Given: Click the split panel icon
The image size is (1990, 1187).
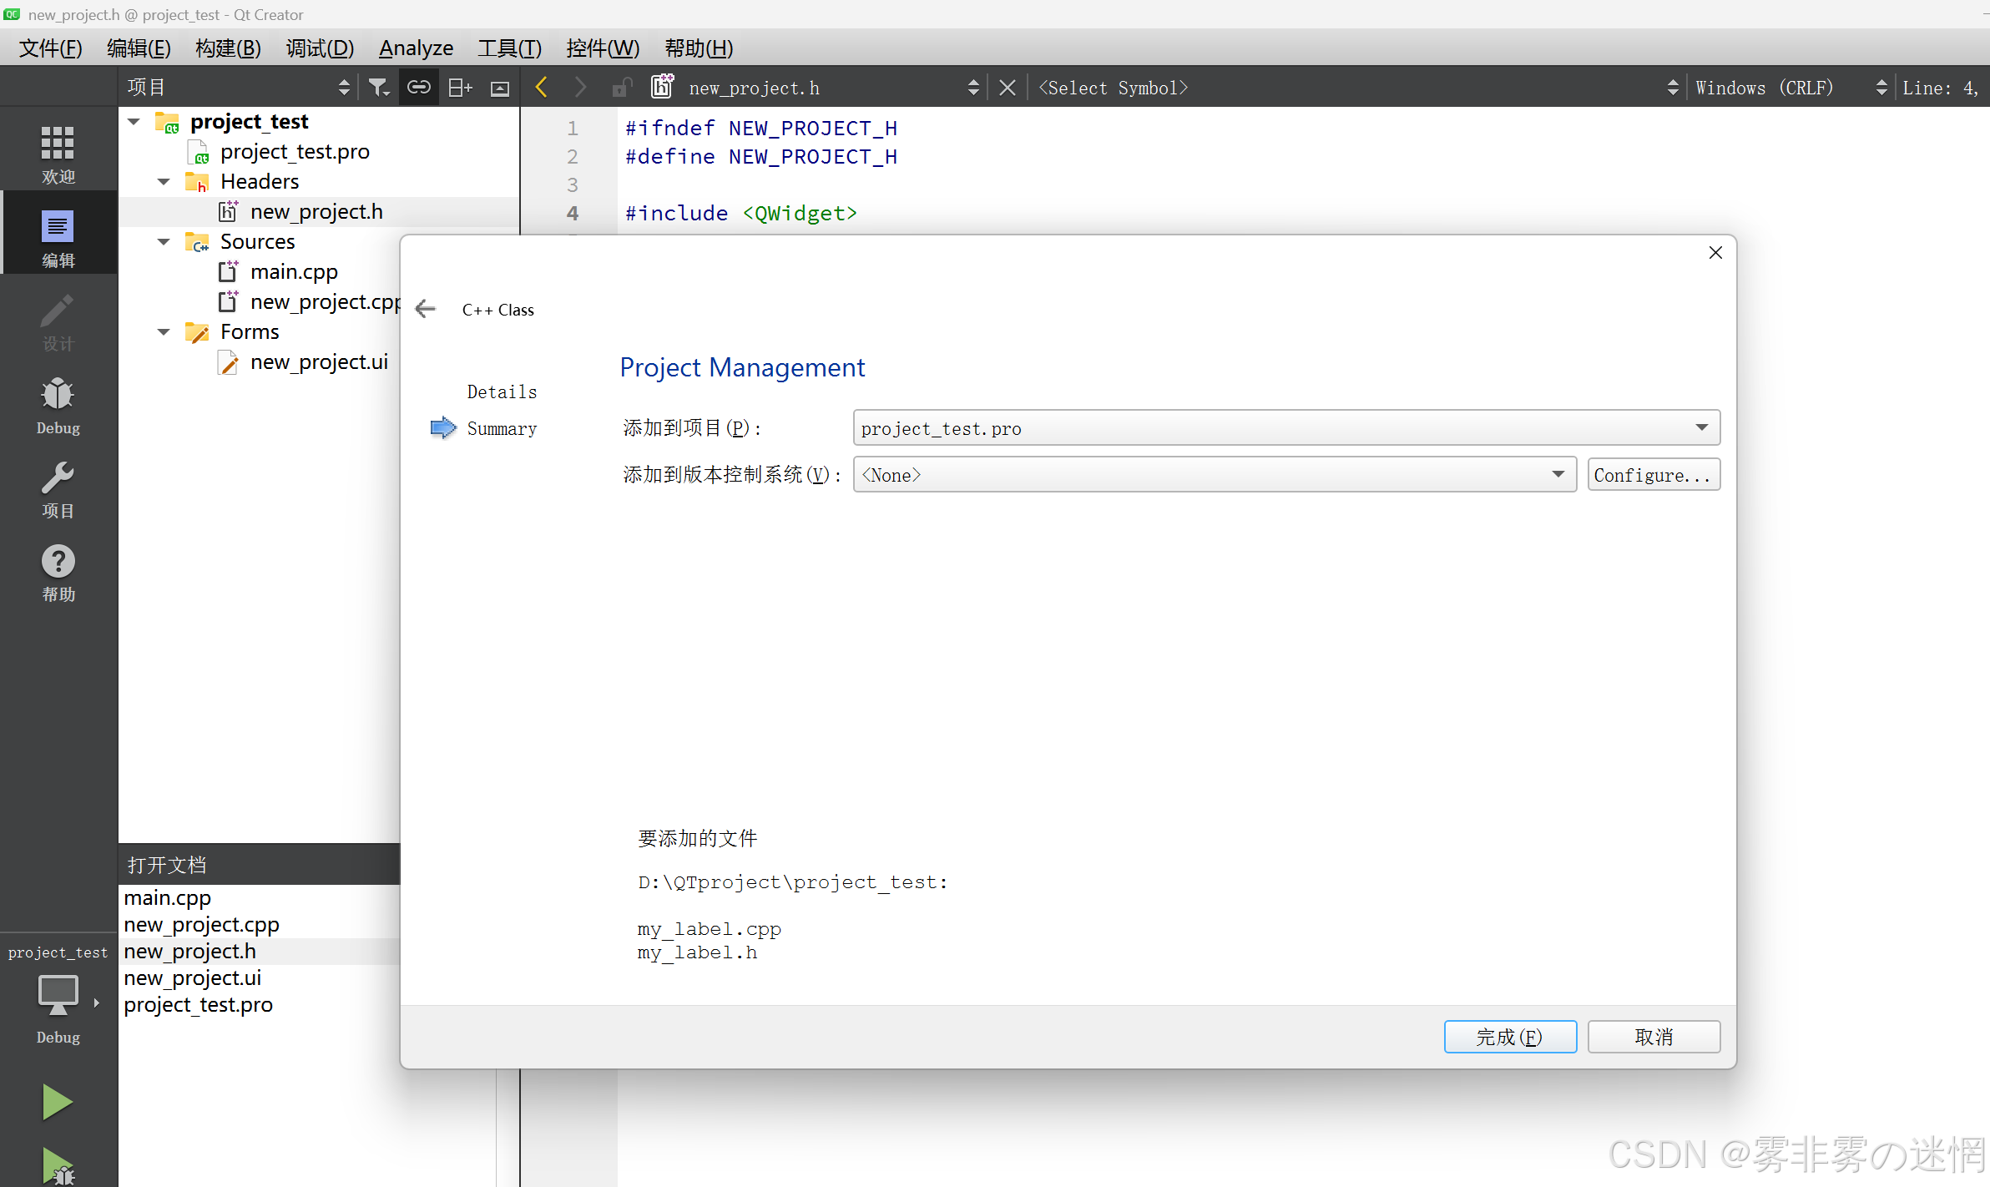Looking at the screenshot, I should [x=460, y=88].
